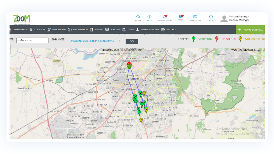Click the Zoom logo
The height and width of the screenshot is (154, 274).
point(22,19)
